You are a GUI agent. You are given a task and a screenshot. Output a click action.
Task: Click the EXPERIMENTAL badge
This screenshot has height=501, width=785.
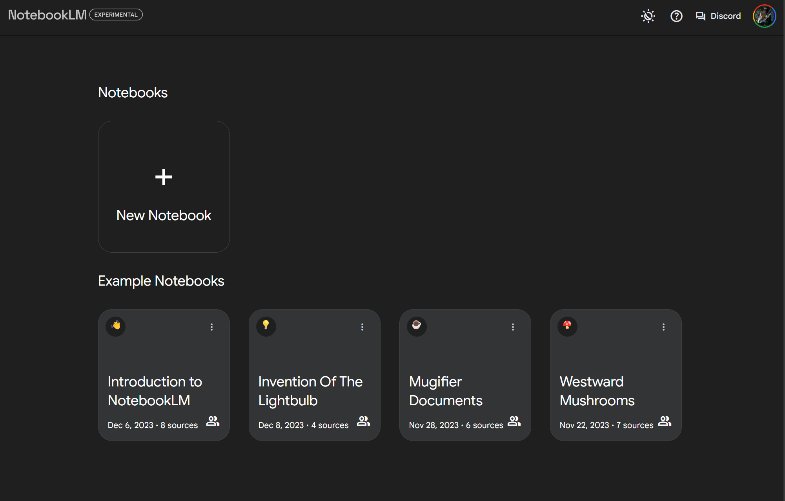116,15
